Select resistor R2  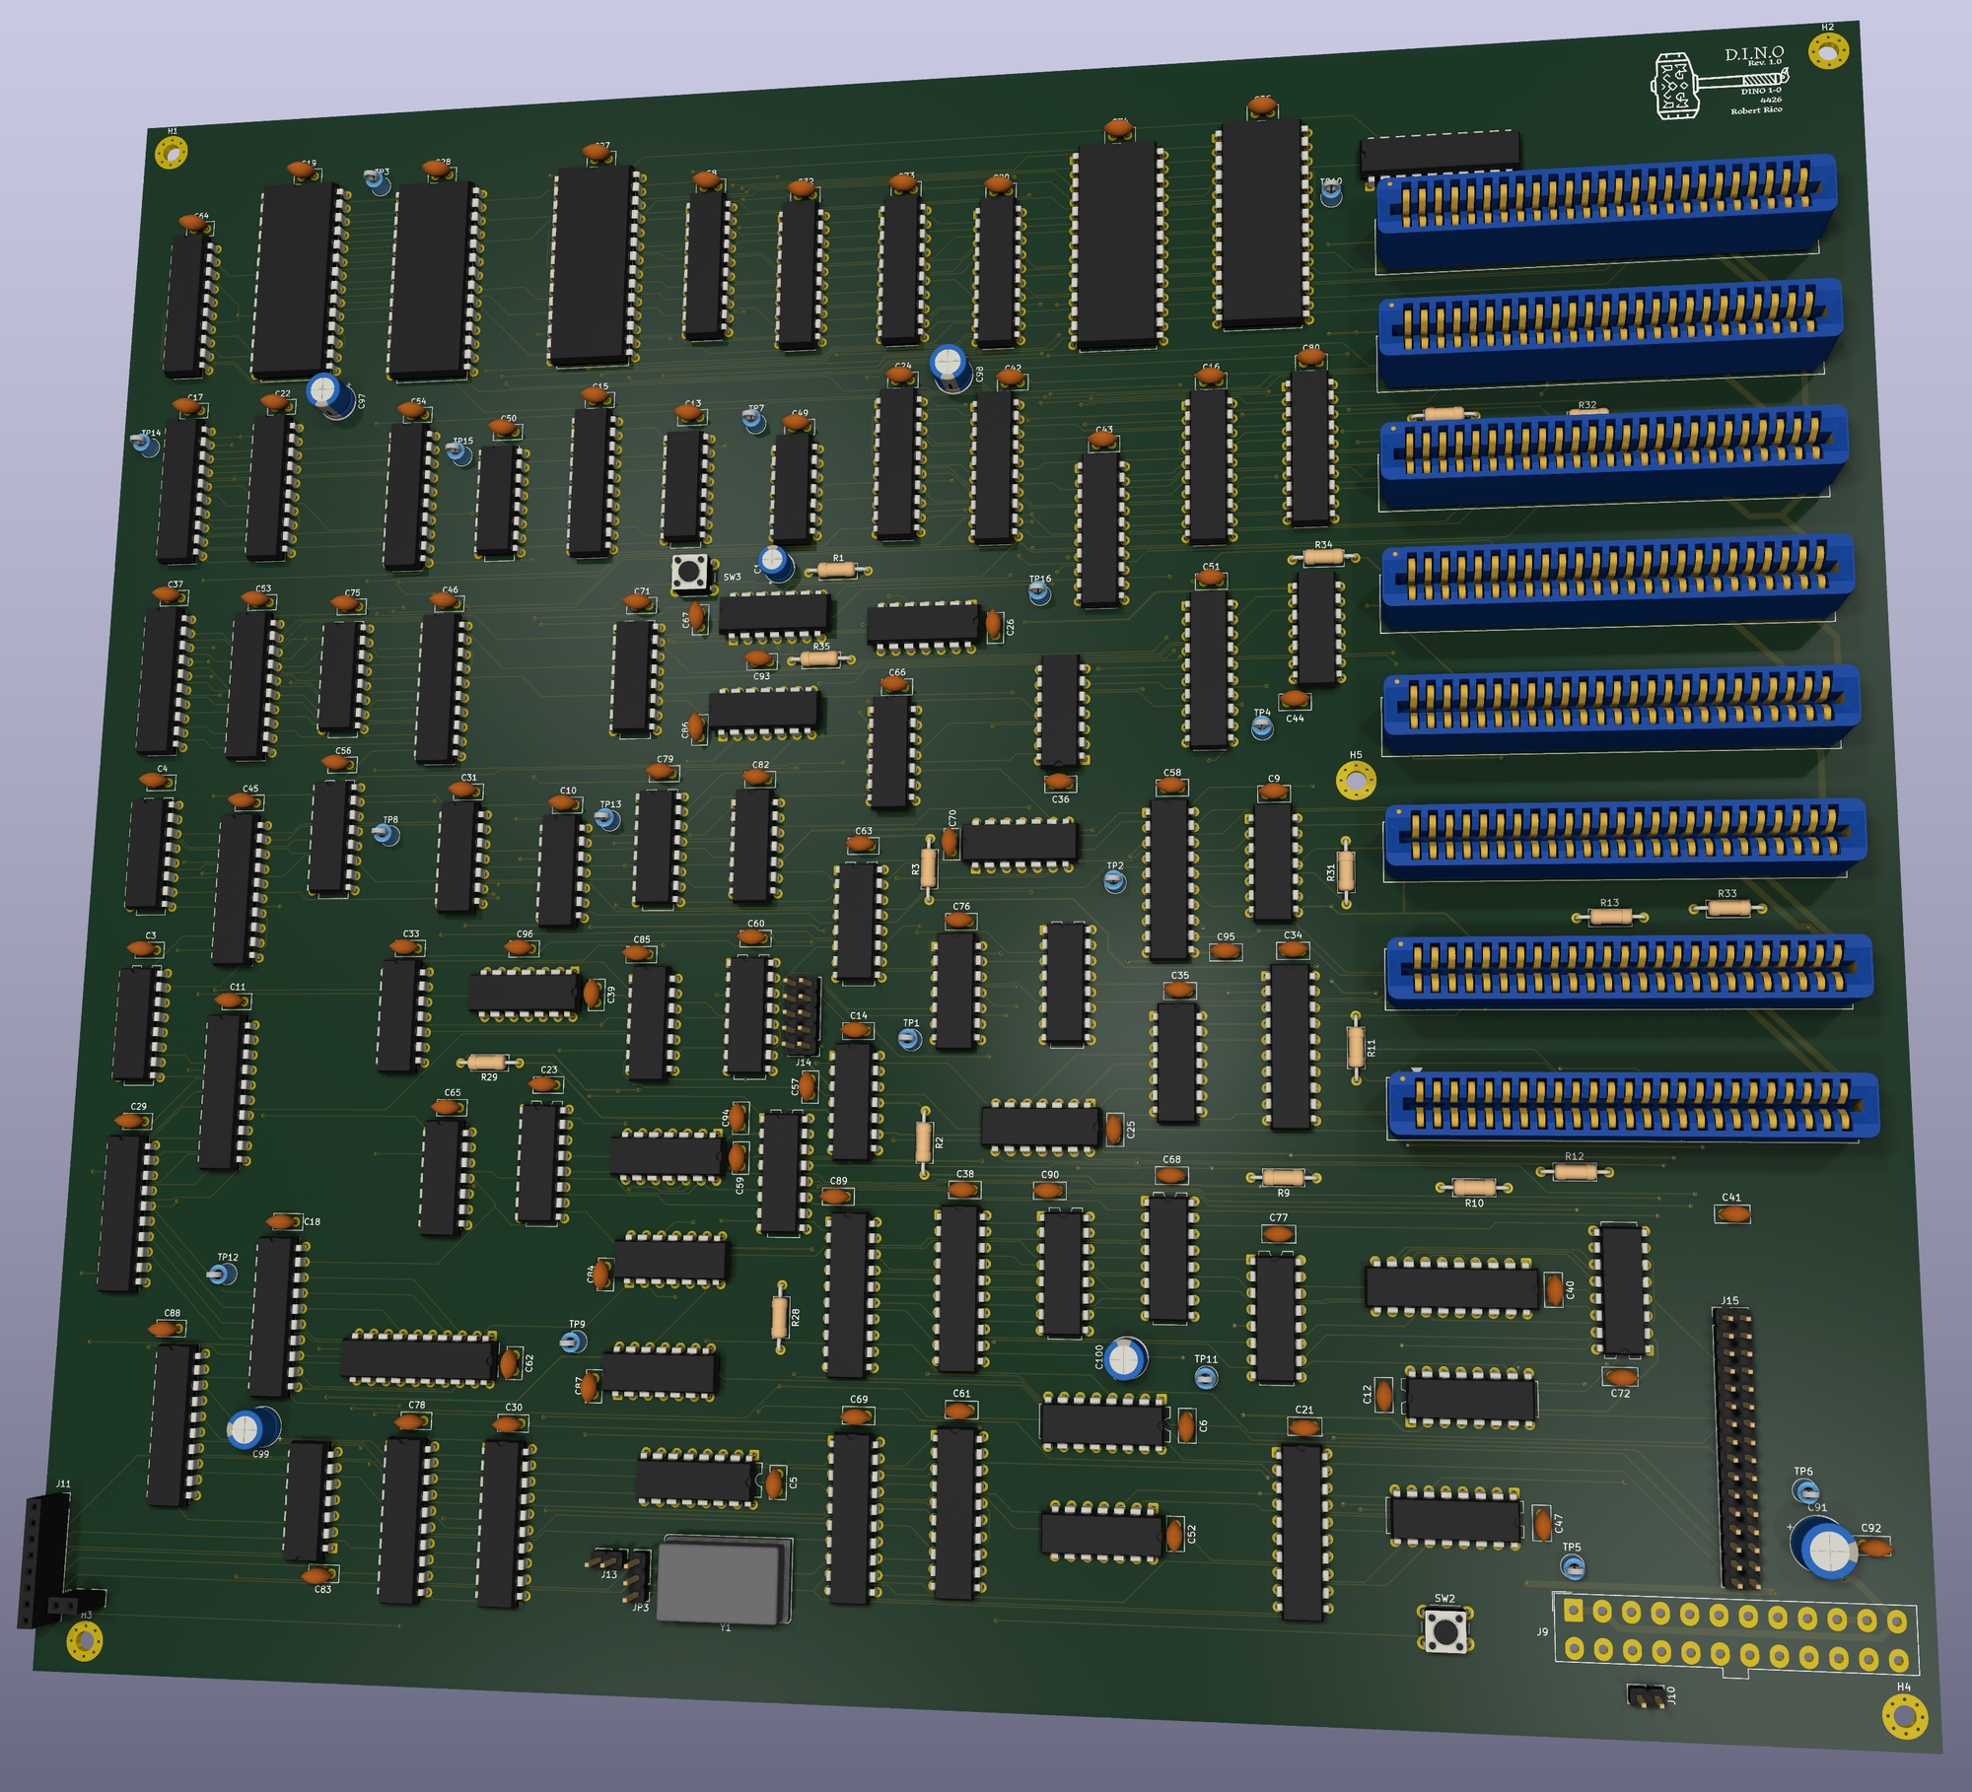[x=923, y=1141]
